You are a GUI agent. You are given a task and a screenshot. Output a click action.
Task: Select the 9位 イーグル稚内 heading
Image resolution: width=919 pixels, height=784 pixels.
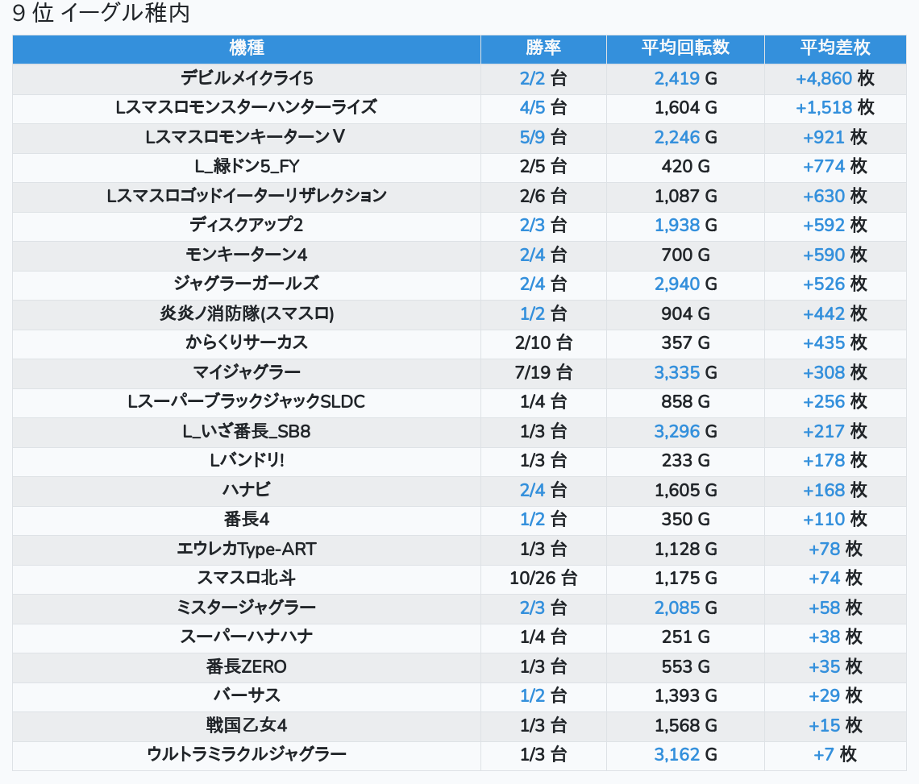tap(101, 13)
